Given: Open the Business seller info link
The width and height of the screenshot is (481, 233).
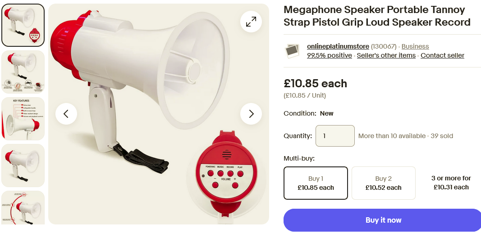Looking at the screenshot, I should [415, 46].
